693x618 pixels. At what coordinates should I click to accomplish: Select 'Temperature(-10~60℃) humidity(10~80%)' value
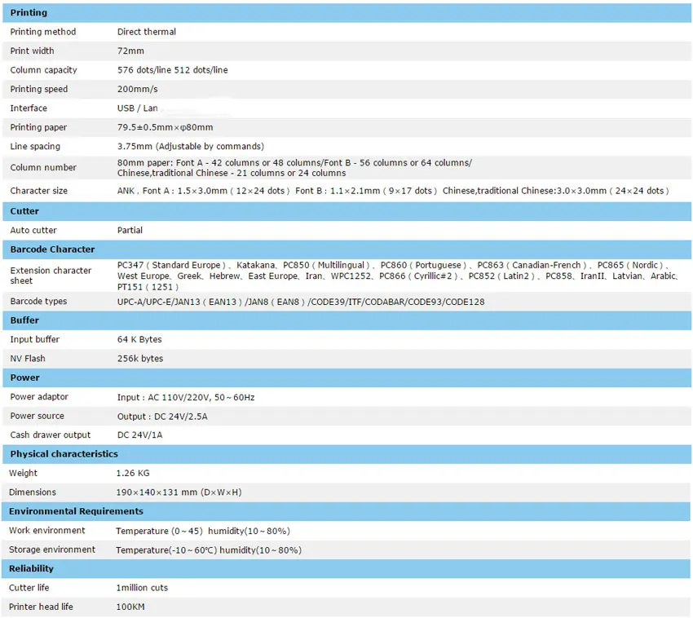[x=209, y=550]
